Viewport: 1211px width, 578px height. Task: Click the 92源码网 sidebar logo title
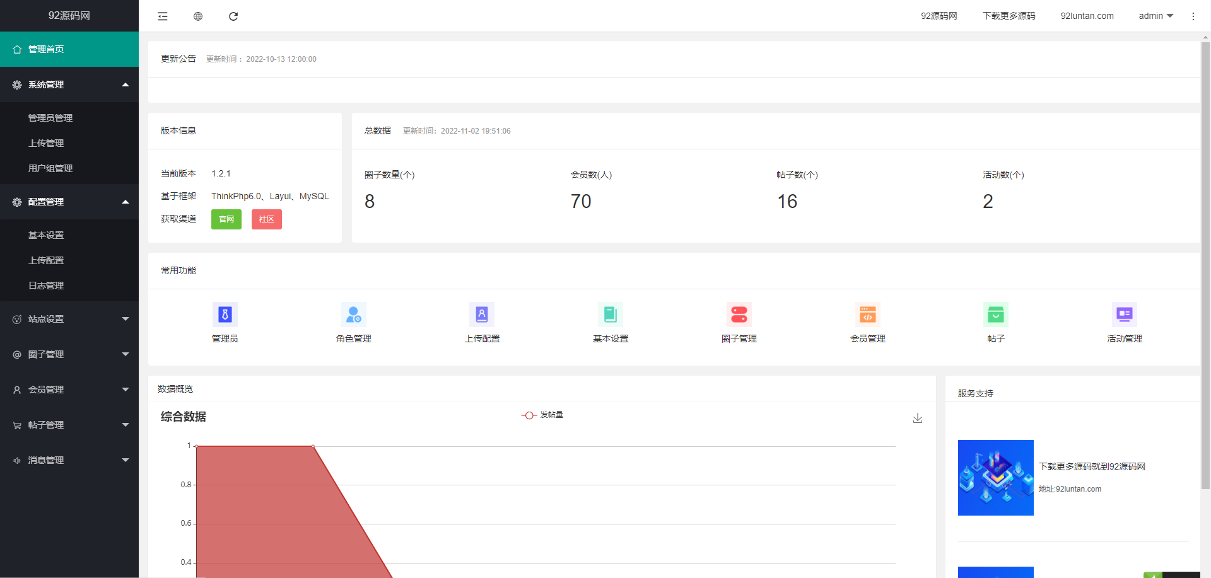pyautogui.click(x=69, y=16)
